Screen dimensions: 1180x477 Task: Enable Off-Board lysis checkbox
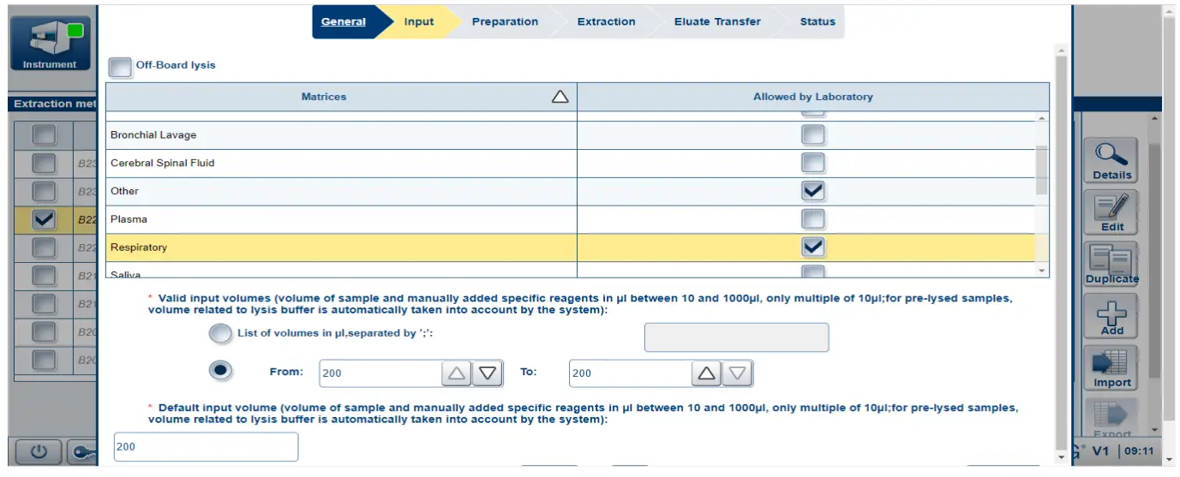pos(121,67)
